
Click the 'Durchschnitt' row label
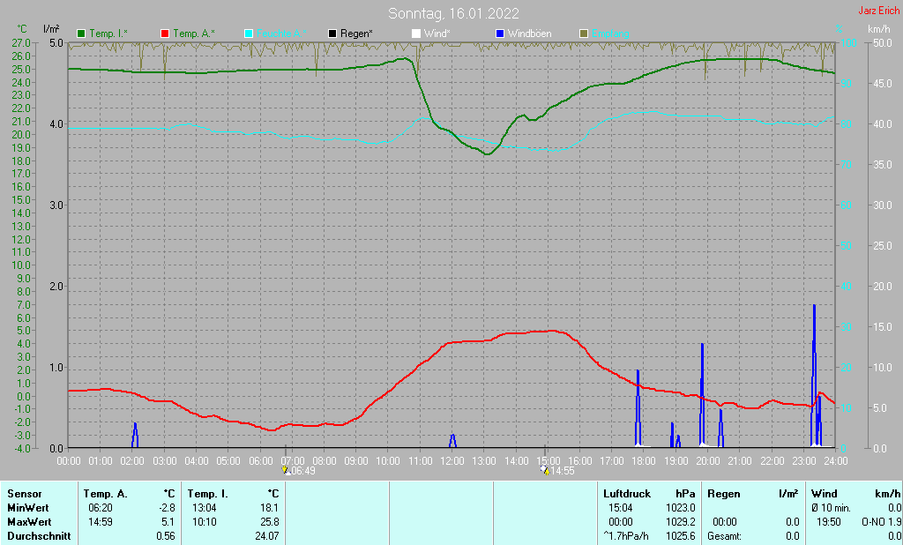pyautogui.click(x=39, y=536)
